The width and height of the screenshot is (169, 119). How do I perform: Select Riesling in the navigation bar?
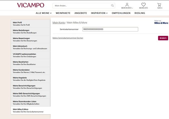pyautogui.click(x=140, y=13)
